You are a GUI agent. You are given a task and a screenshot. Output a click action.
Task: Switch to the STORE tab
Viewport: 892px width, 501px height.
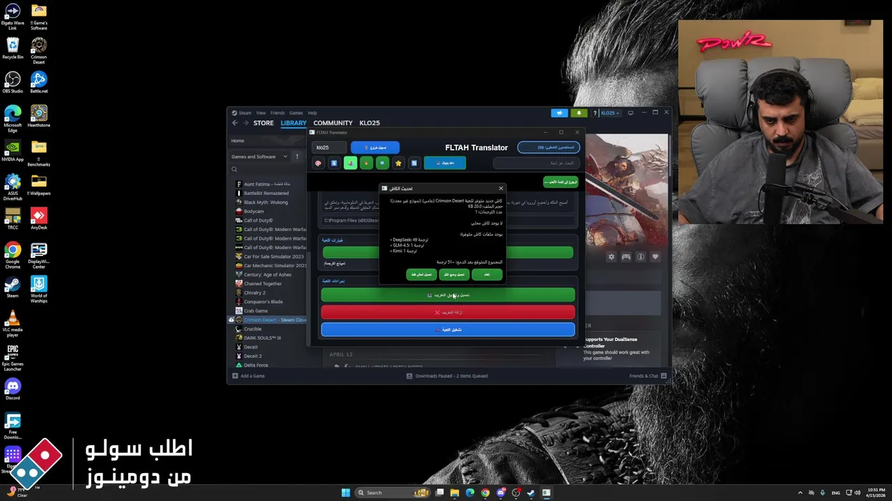tap(263, 123)
